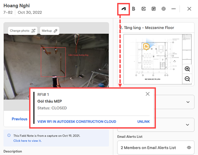This screenshot has width=198, height=155.
Task: Open the BIM 360 'B' integration icon
Action: coord(134,9)
